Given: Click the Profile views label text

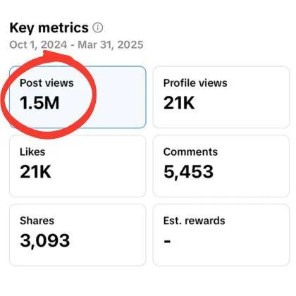Looking at the screenshot, I should point(195,83).
